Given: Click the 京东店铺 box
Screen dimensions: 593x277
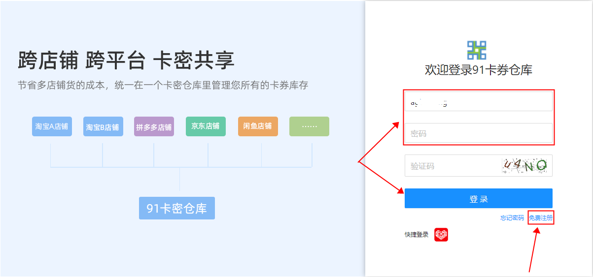Looking at the screenshot, I should [206, 126].
